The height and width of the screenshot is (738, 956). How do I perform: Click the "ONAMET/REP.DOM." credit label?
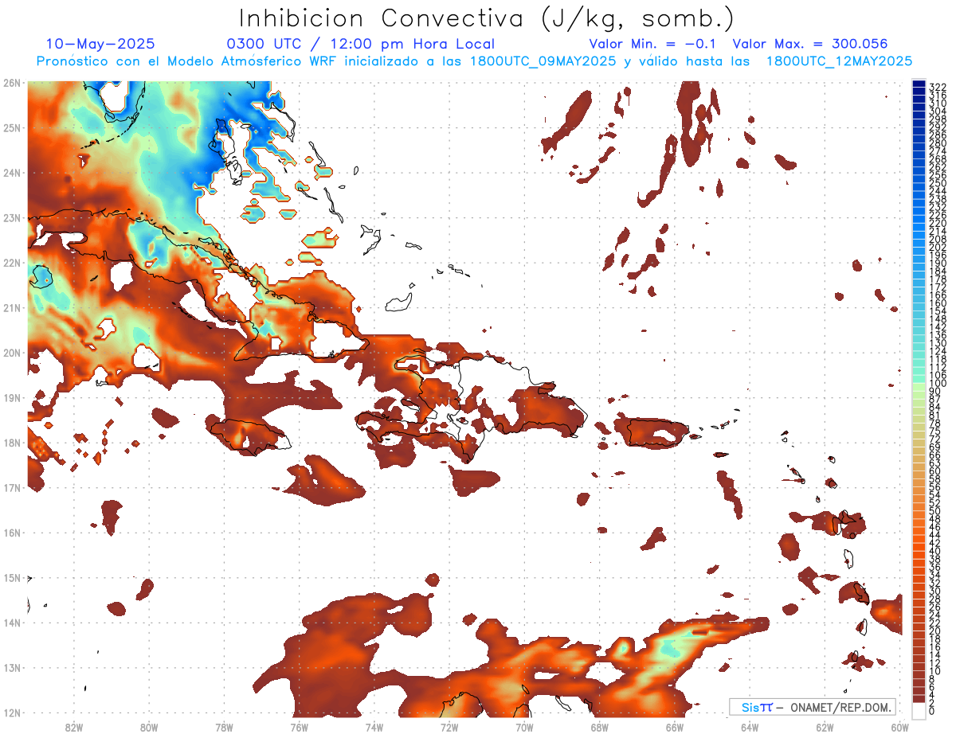[x=840, y=707]
